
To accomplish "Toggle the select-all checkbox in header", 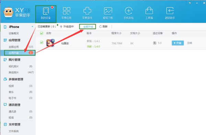I will tap(42, 33).
